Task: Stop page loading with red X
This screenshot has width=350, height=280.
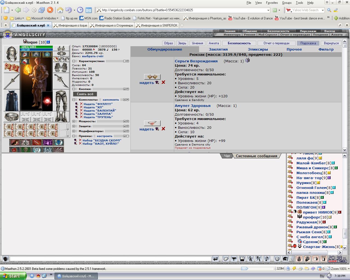Action: pos(50,10)
